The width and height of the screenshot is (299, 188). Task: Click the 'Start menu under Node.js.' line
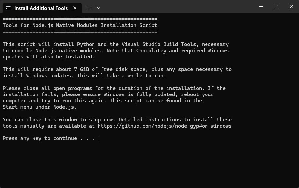[40, 107]
